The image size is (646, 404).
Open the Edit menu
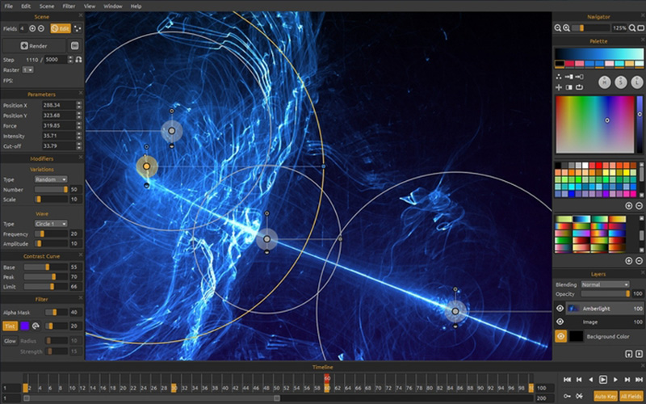[x=26, y=6]
